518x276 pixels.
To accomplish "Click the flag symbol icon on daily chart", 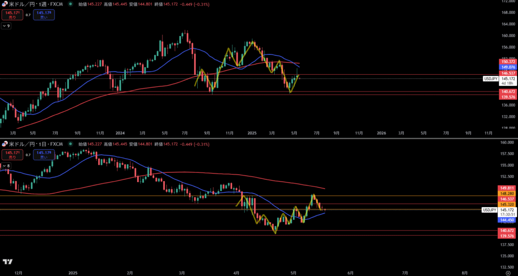I will (x=5, y=144).
